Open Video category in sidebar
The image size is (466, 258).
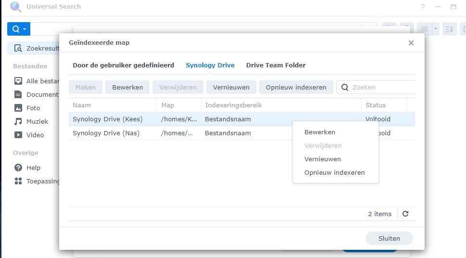coord(35,135)
